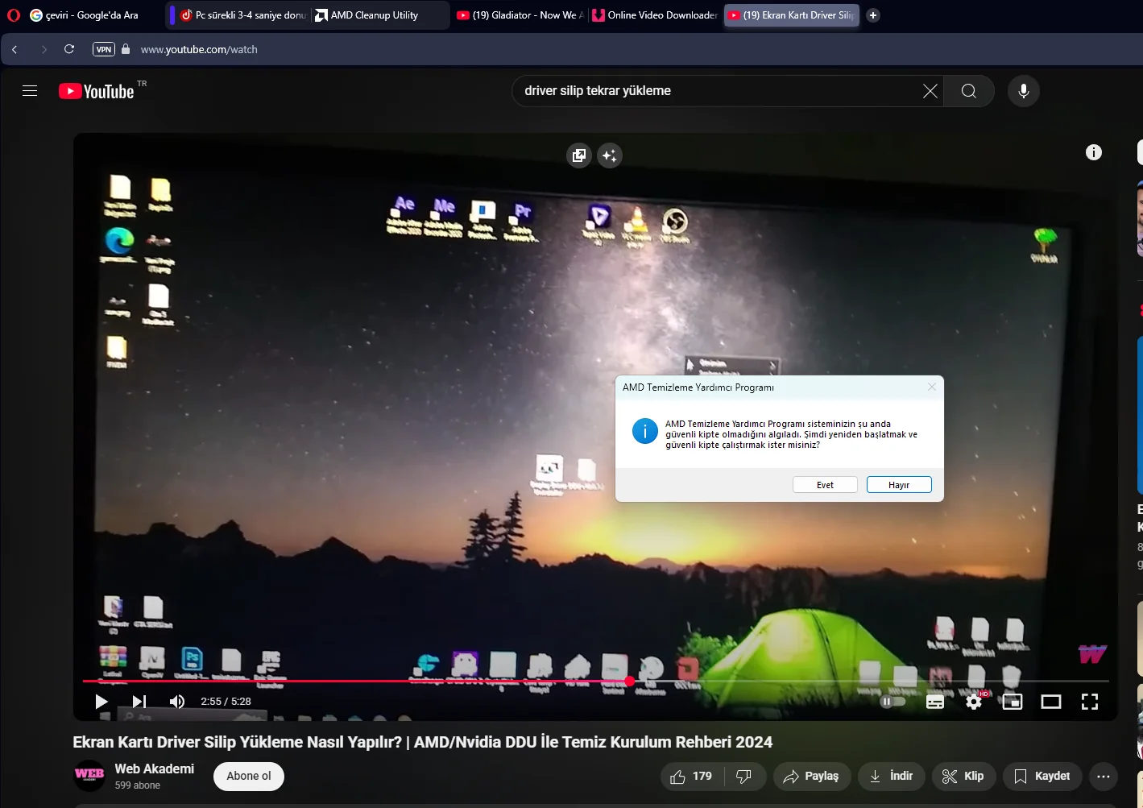Open the VPN badge in address bar
Screen dimensions: 1143x808
click(104, 49)
